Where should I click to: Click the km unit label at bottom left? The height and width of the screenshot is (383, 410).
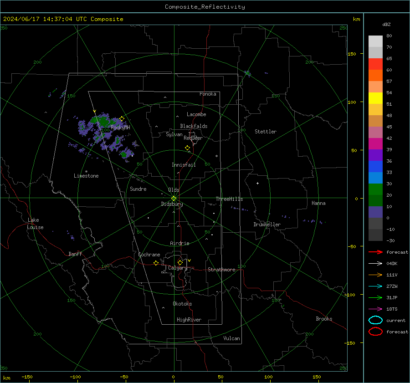click(7, 378)
